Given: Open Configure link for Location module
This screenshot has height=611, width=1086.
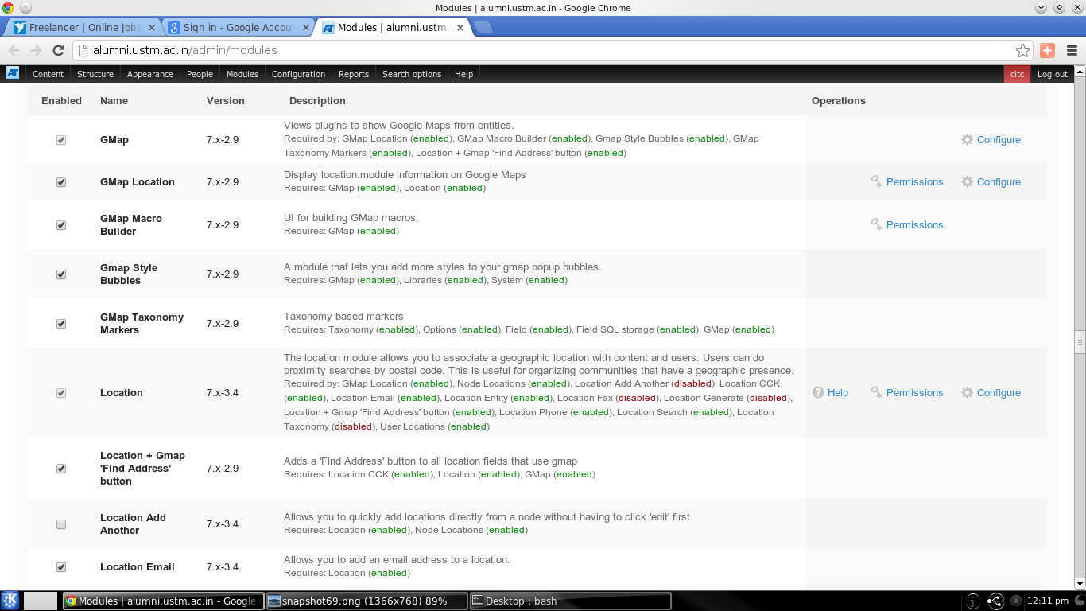Looking at the screenshot, I should pyautogui.click(x=999, y=393).
